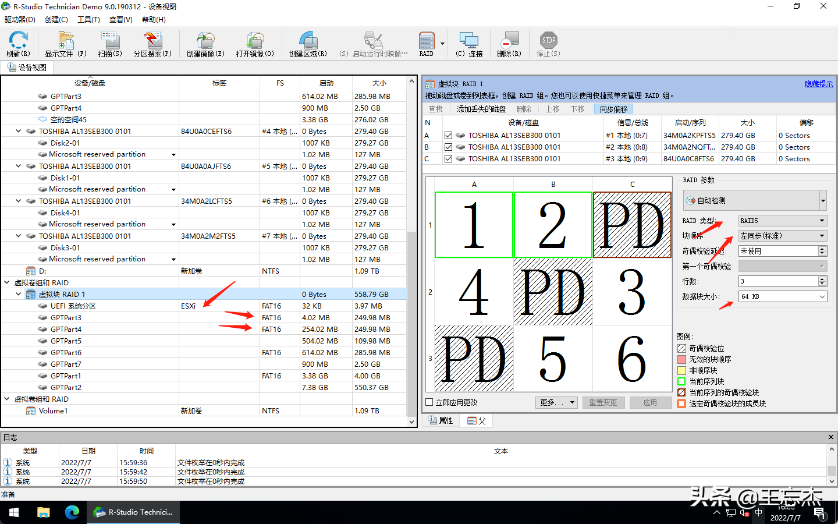838x524 pixels.
Task: Uncheck the disk checkbox in RAID row C
Action: (x=448, y=158)
